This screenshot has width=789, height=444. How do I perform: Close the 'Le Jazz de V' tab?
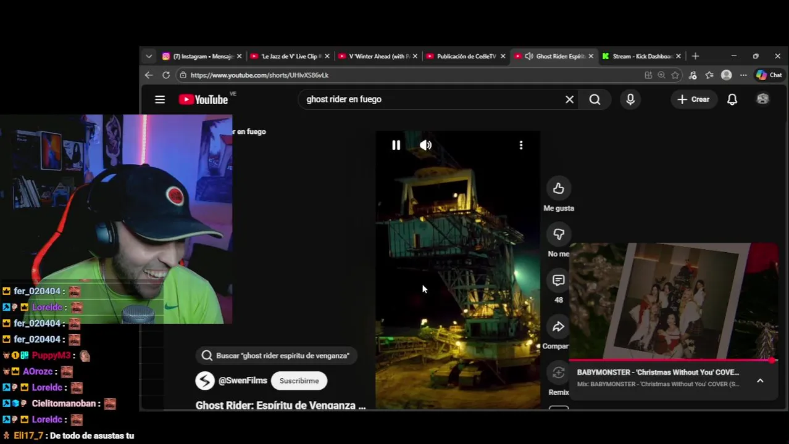[327, 56]
